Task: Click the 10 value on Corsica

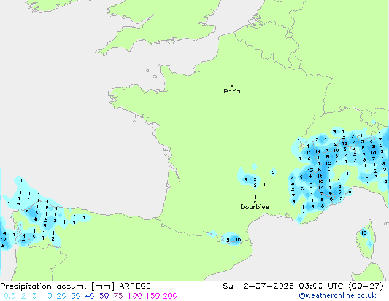Action: tap(364, 233)
